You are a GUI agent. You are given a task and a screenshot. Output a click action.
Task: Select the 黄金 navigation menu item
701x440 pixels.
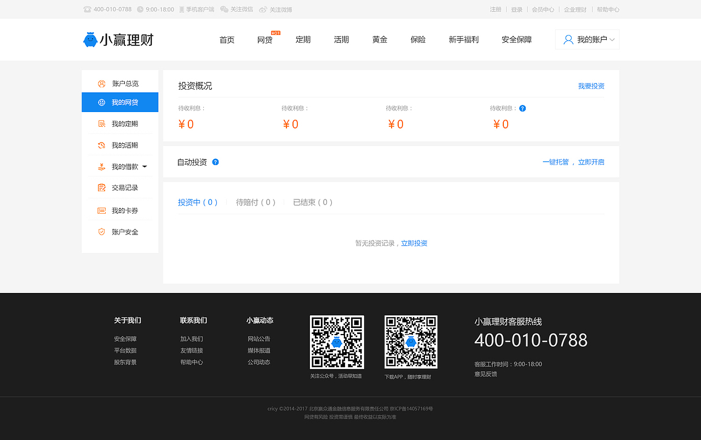pyautogui.click(x=380, y=39)
